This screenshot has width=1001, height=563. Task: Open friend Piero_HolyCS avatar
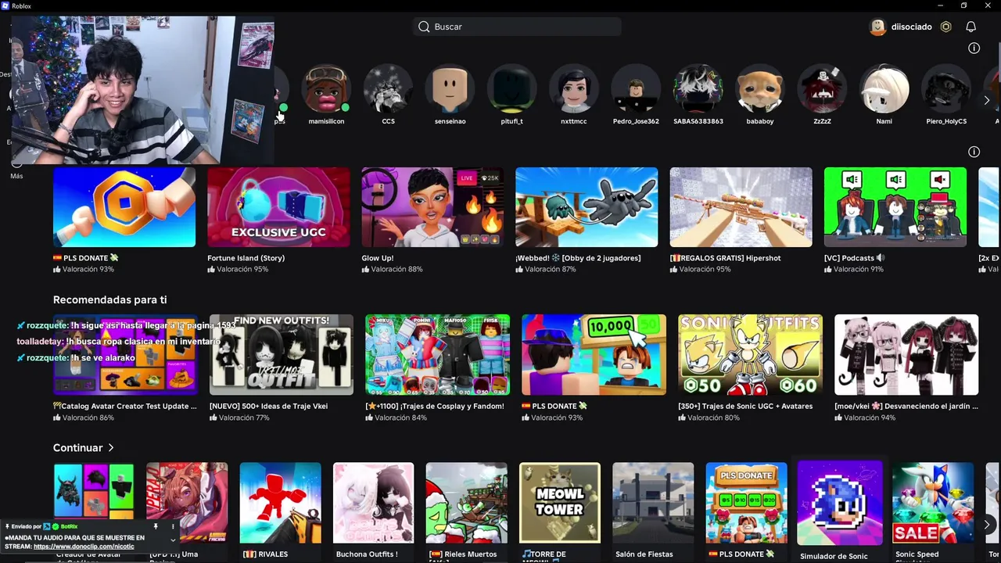pyautogui.click(x=946, y=89)
